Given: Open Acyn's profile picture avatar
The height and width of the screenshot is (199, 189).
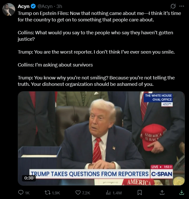Looking at the screenshot, I should 9,10.
